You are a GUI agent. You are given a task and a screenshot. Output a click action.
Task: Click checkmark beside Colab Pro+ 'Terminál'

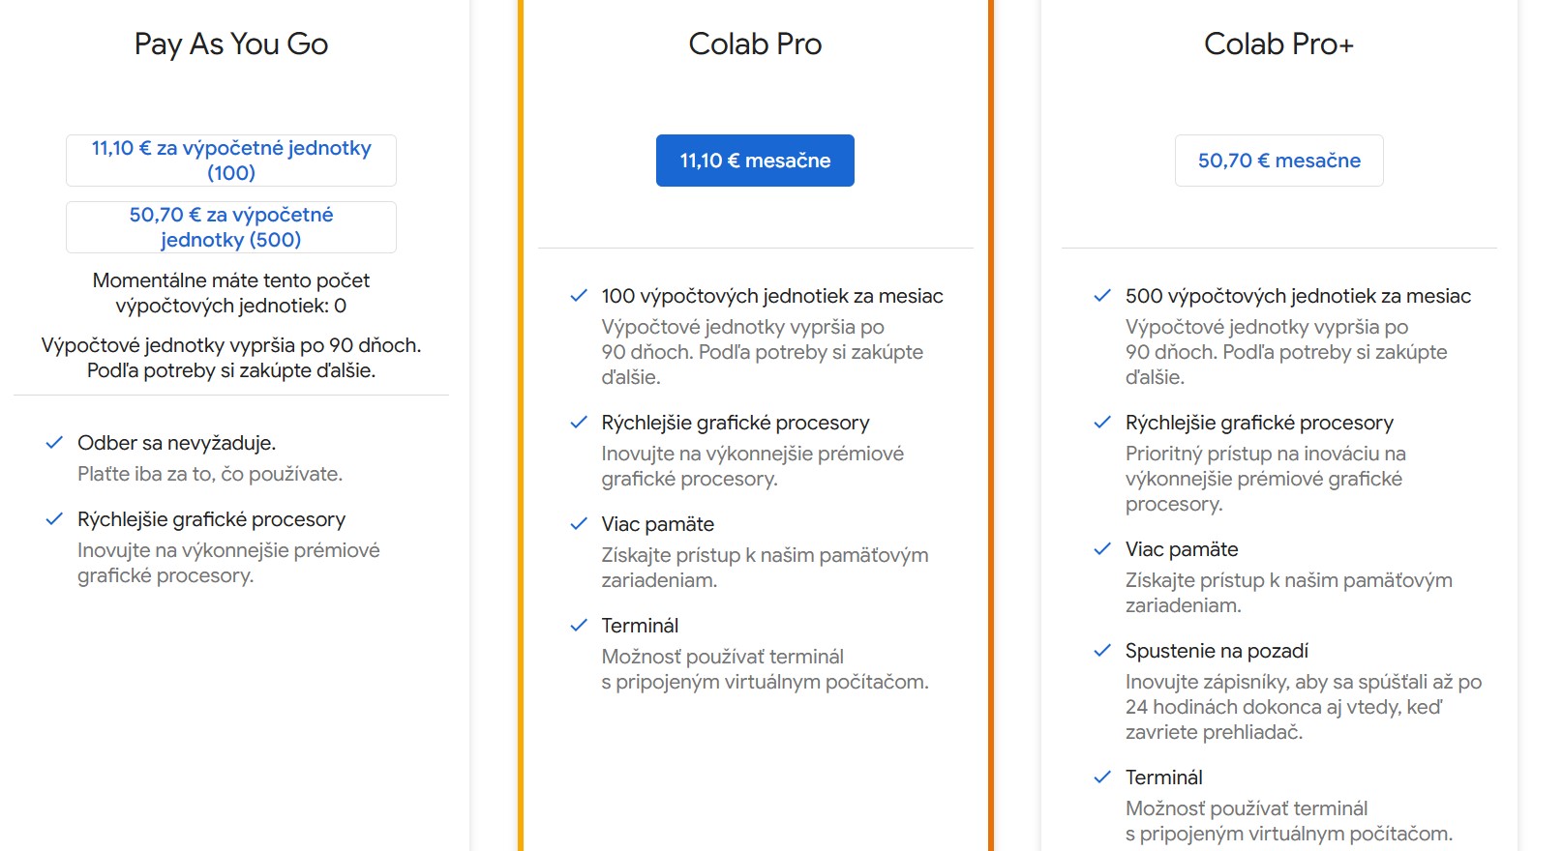pos(1102,778)
